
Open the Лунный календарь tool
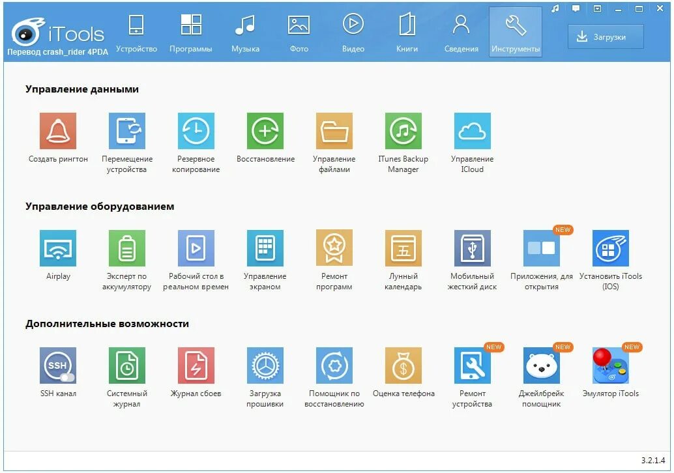click(x=403, y=248)
